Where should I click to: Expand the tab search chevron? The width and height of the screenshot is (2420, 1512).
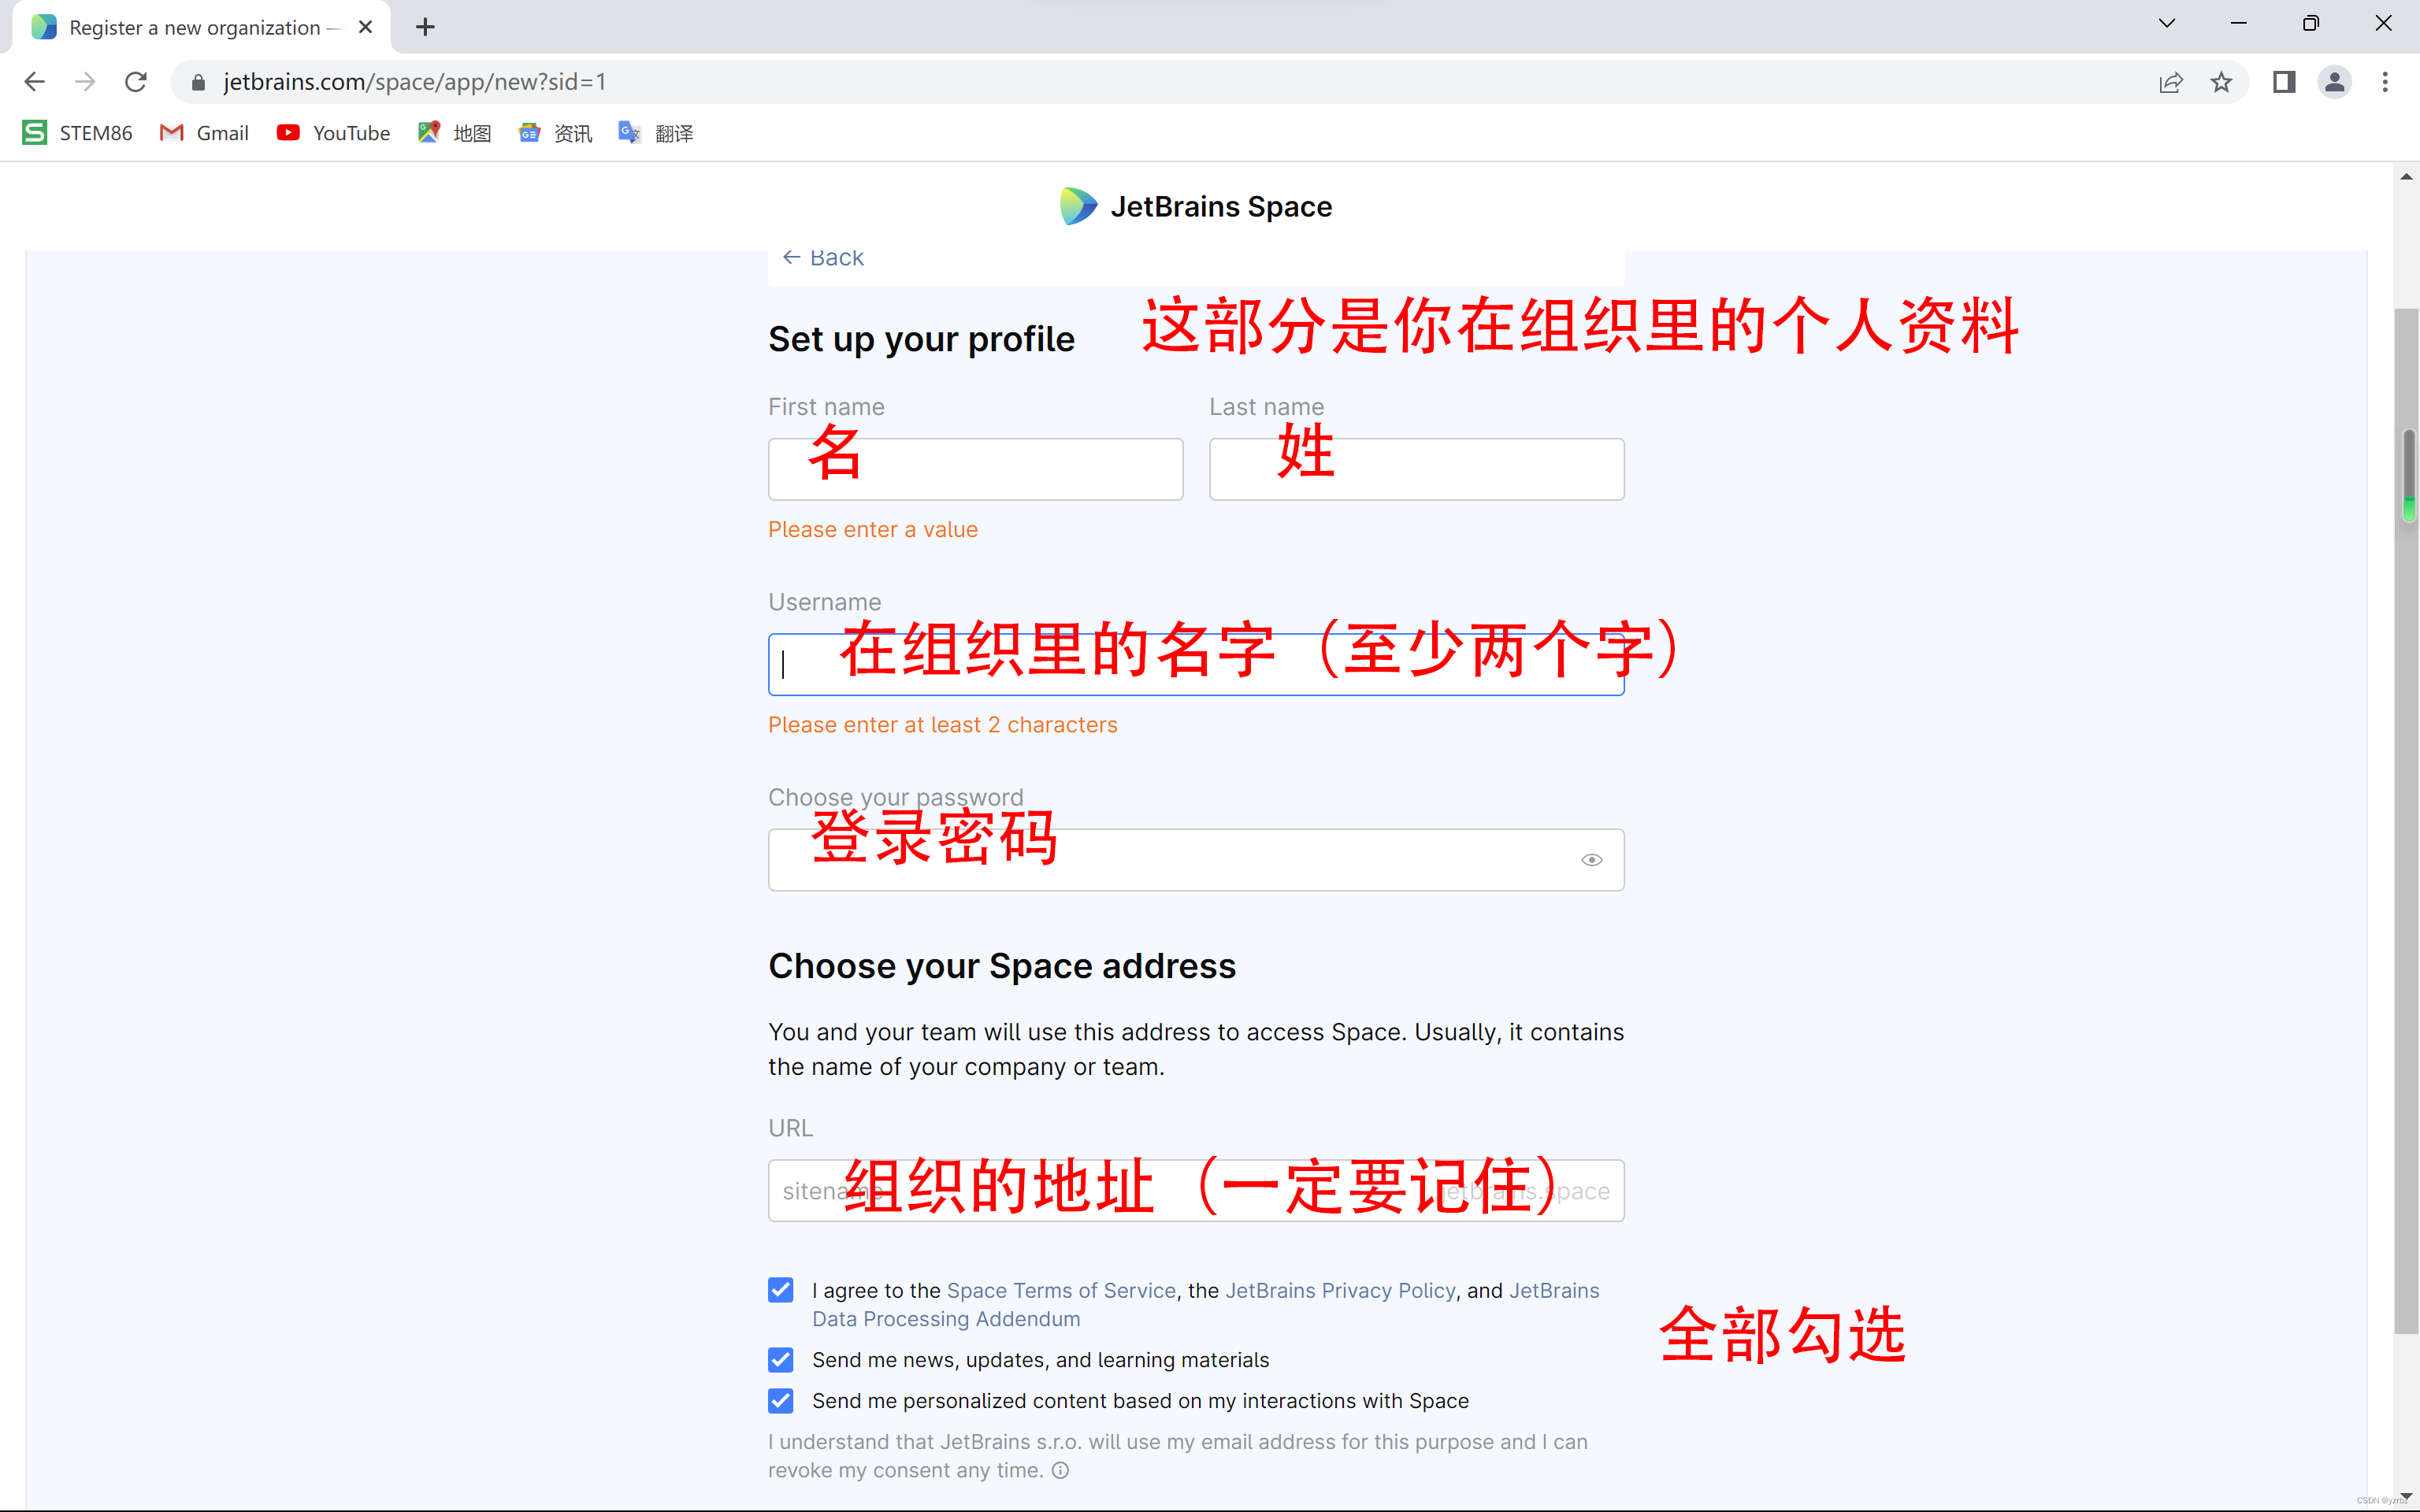(x=2167, y=24)
